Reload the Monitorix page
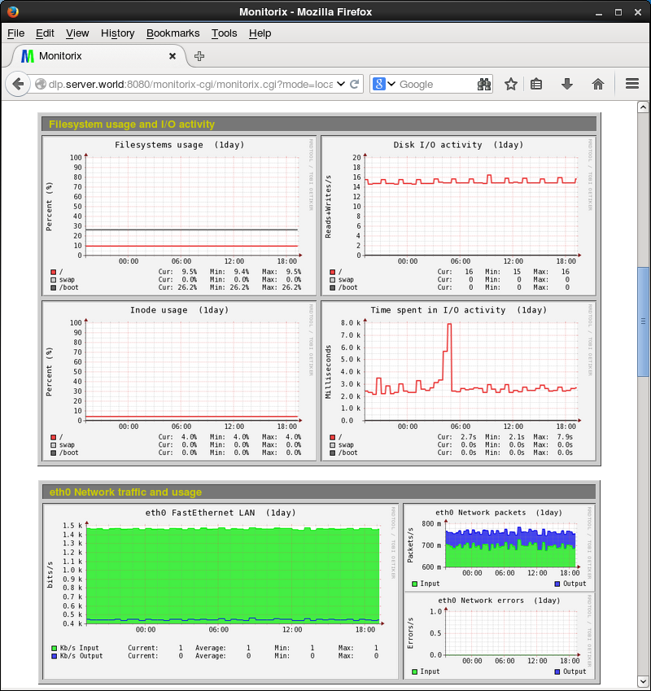 354,84
